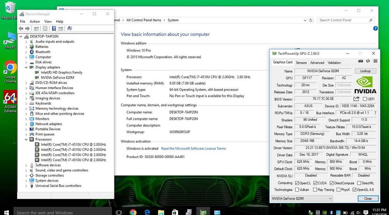Expand the Network adapters node
The image size is (389, 215).
pyautogui.click(x=26, y=124)
